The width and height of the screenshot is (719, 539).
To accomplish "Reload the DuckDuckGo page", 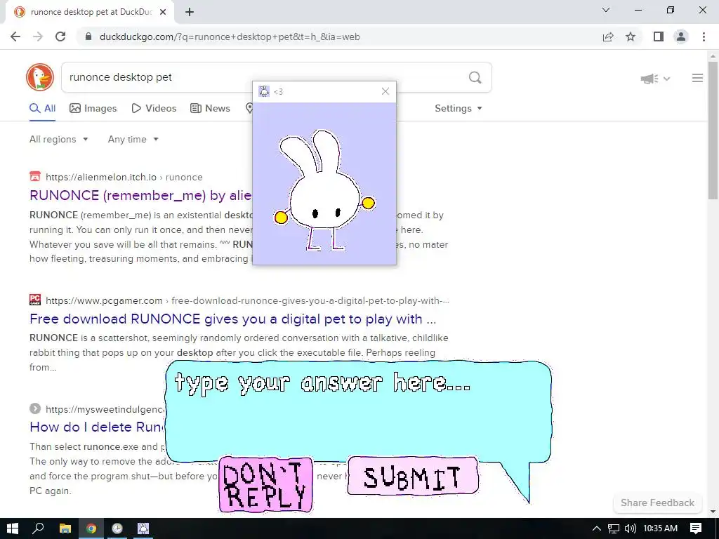I will point(60,36).
